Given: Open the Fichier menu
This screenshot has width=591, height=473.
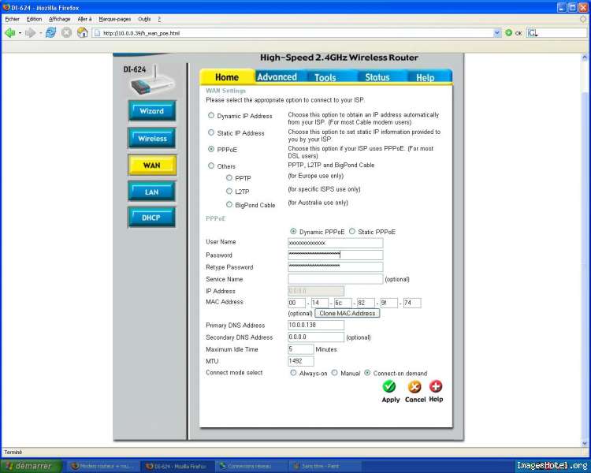Looking at the screenshot, I should click(12, 19).
